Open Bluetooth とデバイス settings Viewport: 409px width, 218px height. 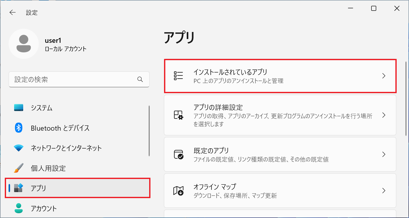coord(78,128)
